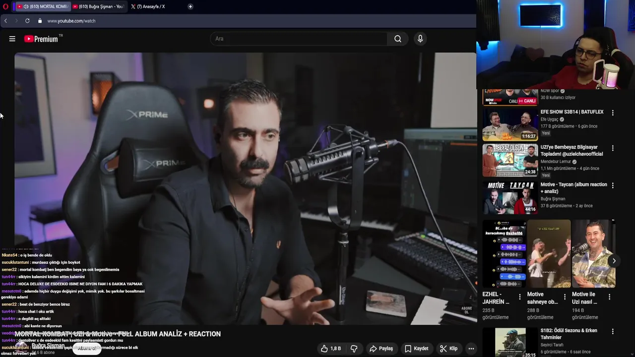Click the www.youtube.com/watch address bar
Viewport: 635px width, 357px height.
[71, 21]
